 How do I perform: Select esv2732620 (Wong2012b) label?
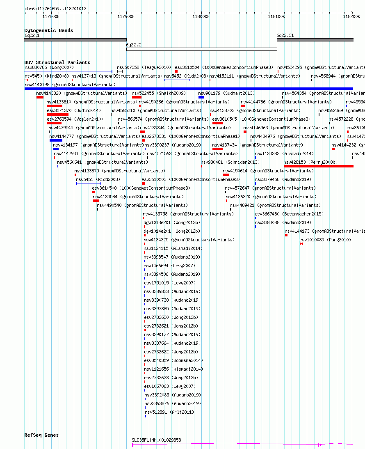point(171,317)
